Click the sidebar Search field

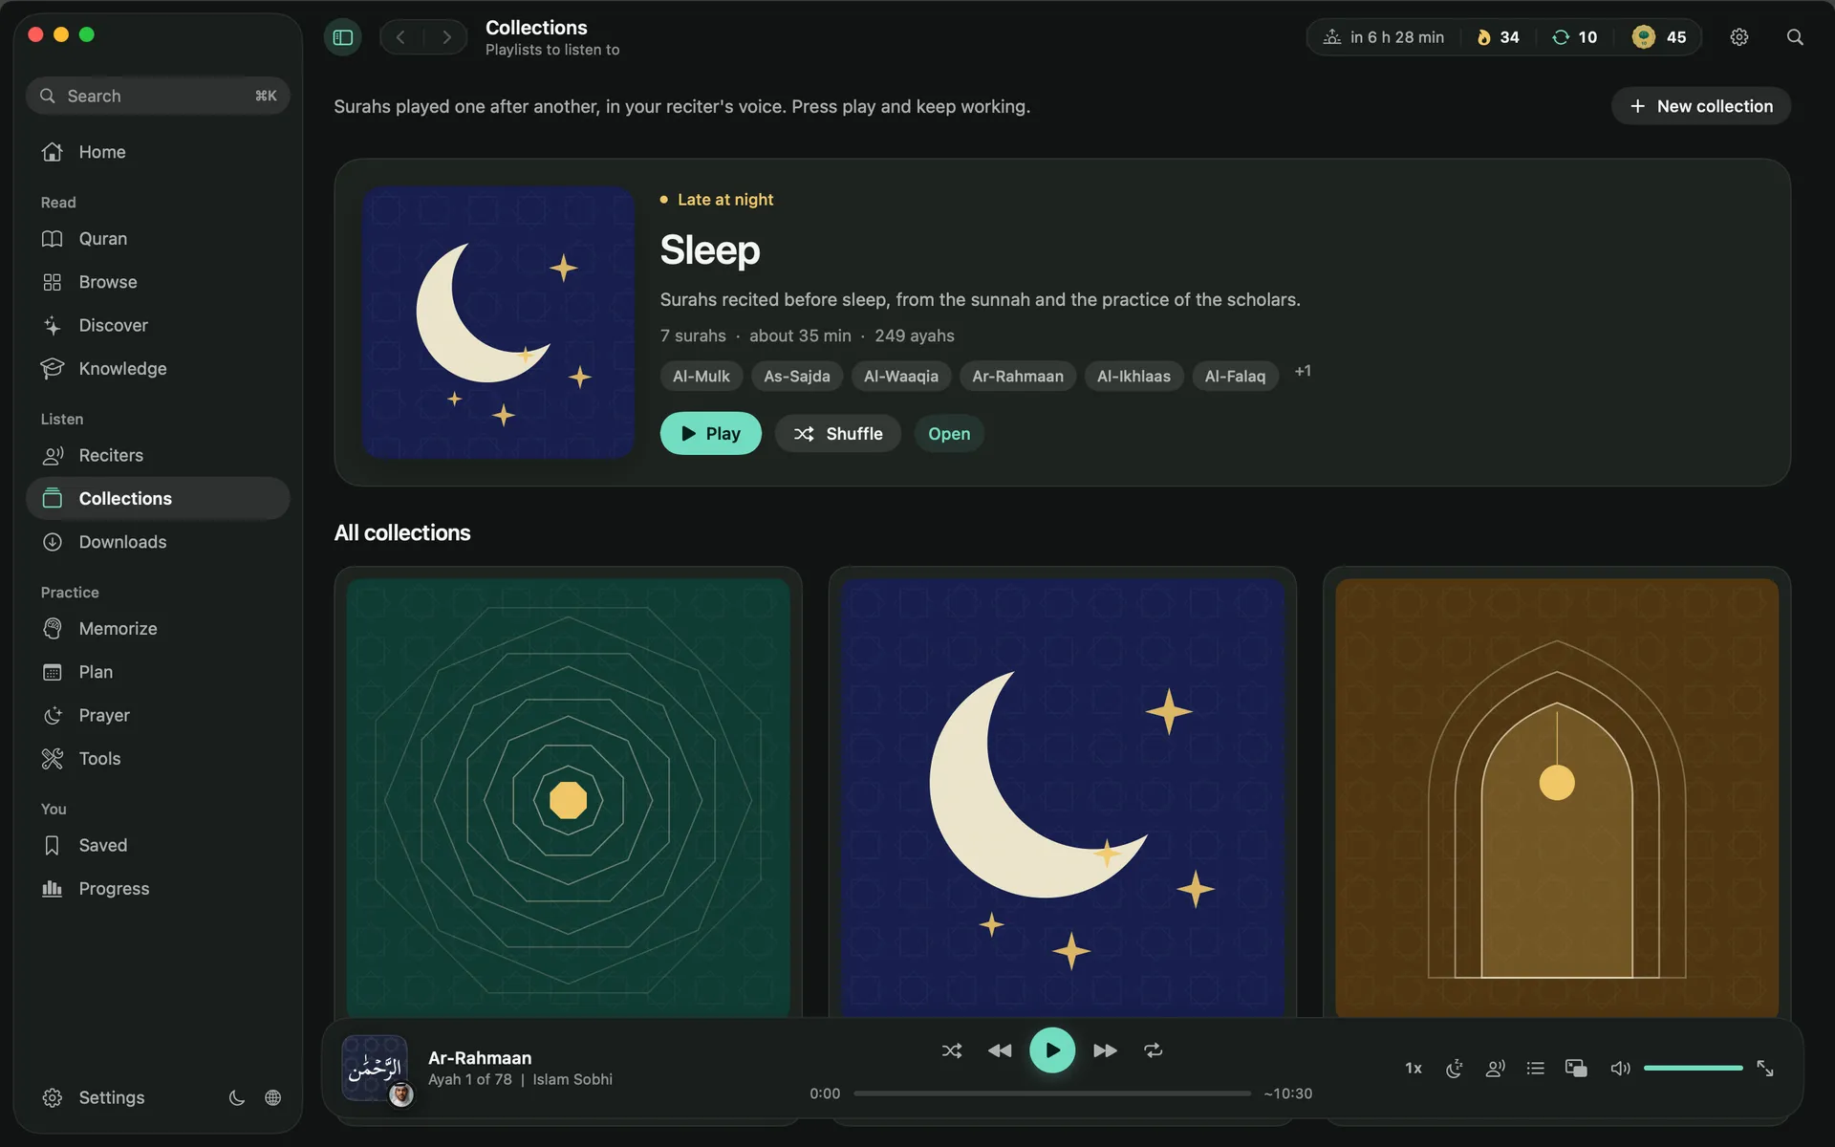[x=158, y=97]
